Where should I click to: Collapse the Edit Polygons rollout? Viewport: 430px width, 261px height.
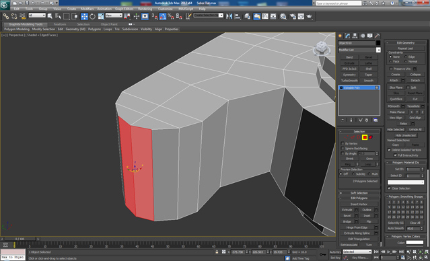tap(359, 198)
